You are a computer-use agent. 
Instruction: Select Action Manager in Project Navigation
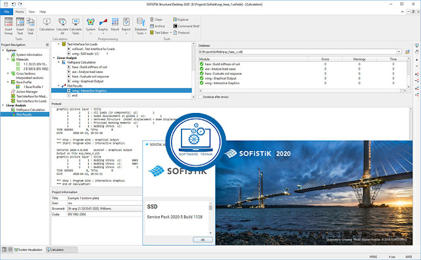point(27,92)
